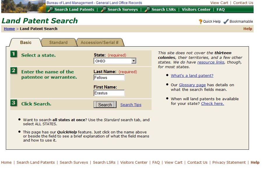
Task: Click the Quick Help question mark icon
Action: click(201, 22)
